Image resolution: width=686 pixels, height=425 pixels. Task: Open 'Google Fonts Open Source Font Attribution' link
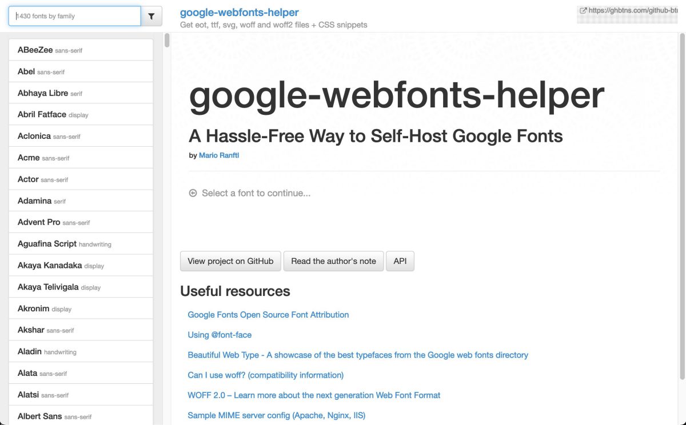[x=268, y=315]
